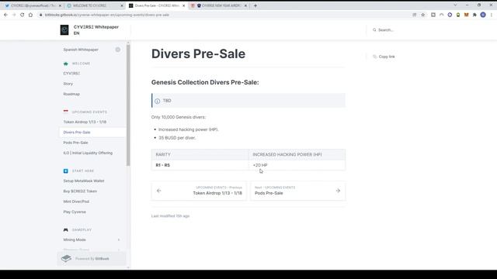Open ILO Initial Liquidity Offering page
This screenshot has width=497, height=279.
(88, 153)
